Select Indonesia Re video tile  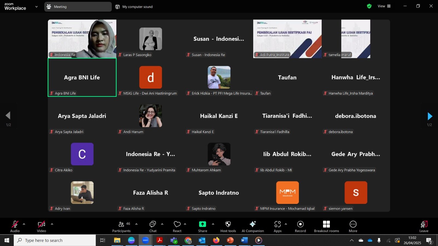(x=82, y=39)
